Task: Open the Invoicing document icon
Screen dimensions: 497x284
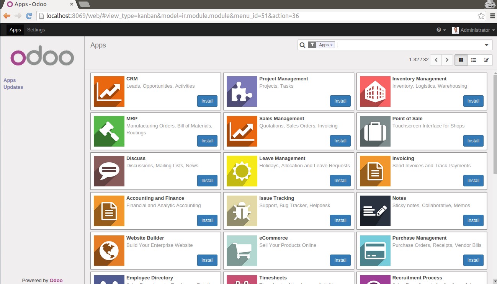Action: pos(375,171)
